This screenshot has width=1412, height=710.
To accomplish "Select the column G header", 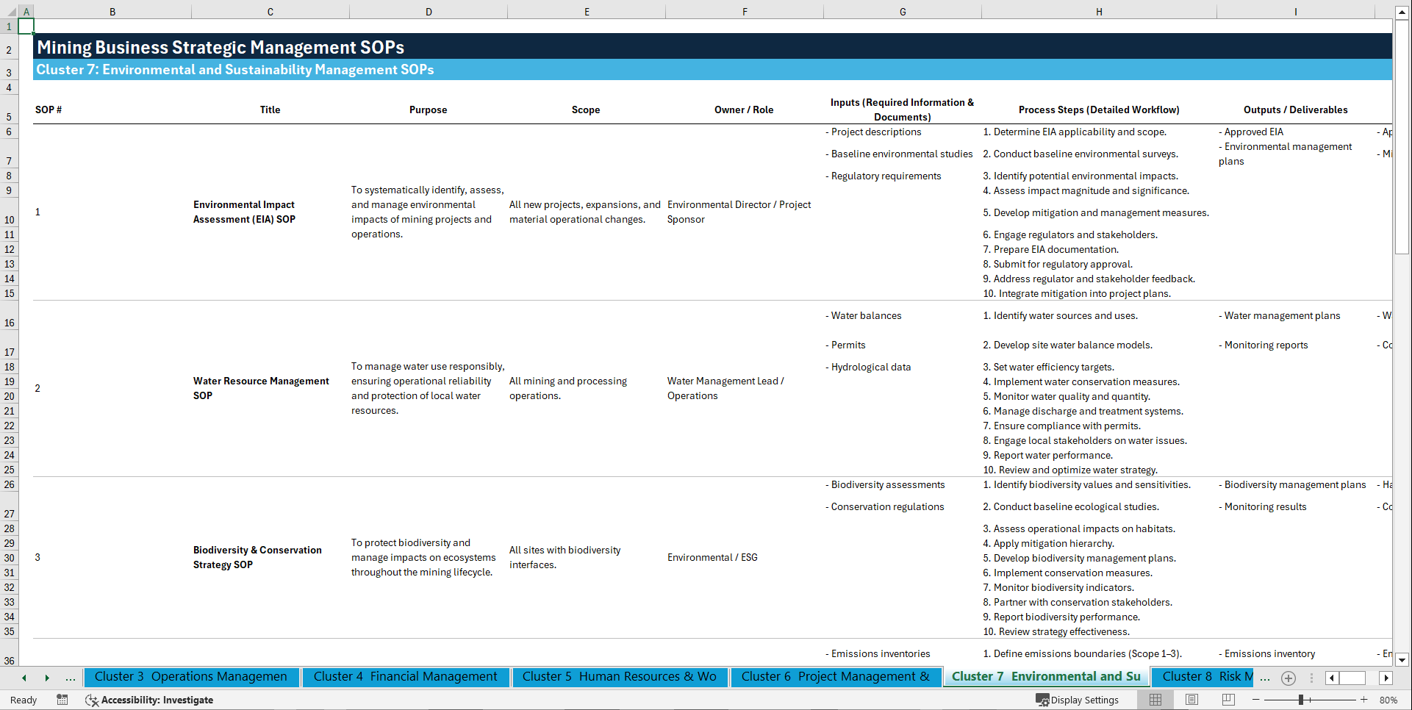I will [902, 11].
